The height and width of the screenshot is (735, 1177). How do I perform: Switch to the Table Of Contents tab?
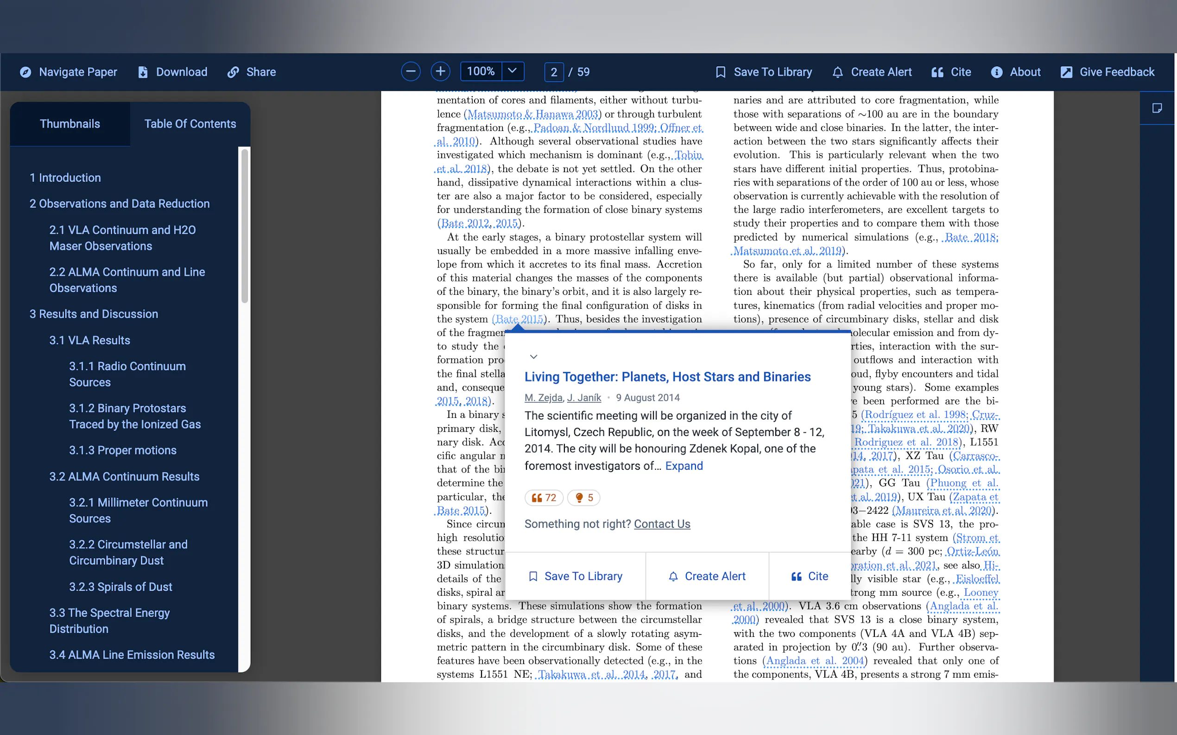coord(190,124)
